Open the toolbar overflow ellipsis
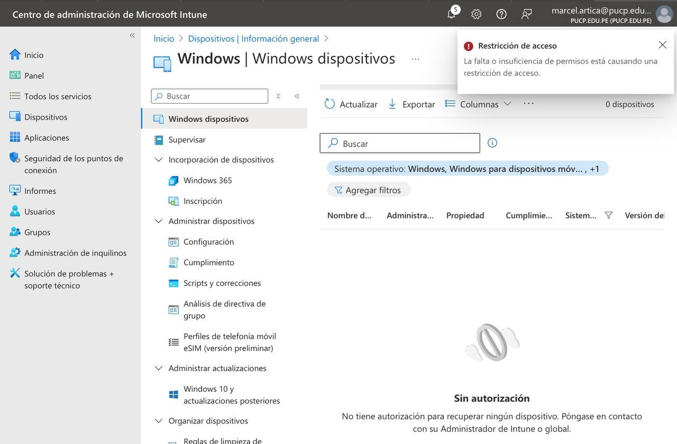This screenshot has width=677, height=444. (528, 104)
